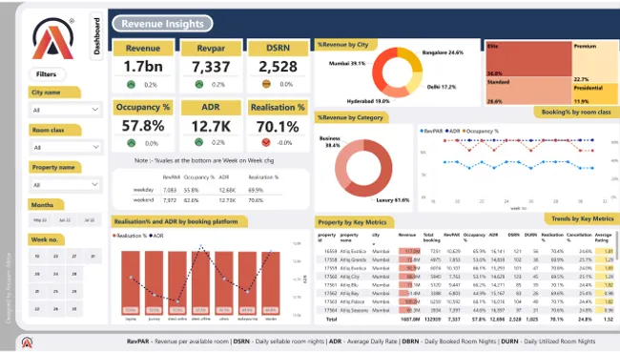Click the ADR legend marker in platform chart
Screen dimensions: 620x352
point(151,236)
